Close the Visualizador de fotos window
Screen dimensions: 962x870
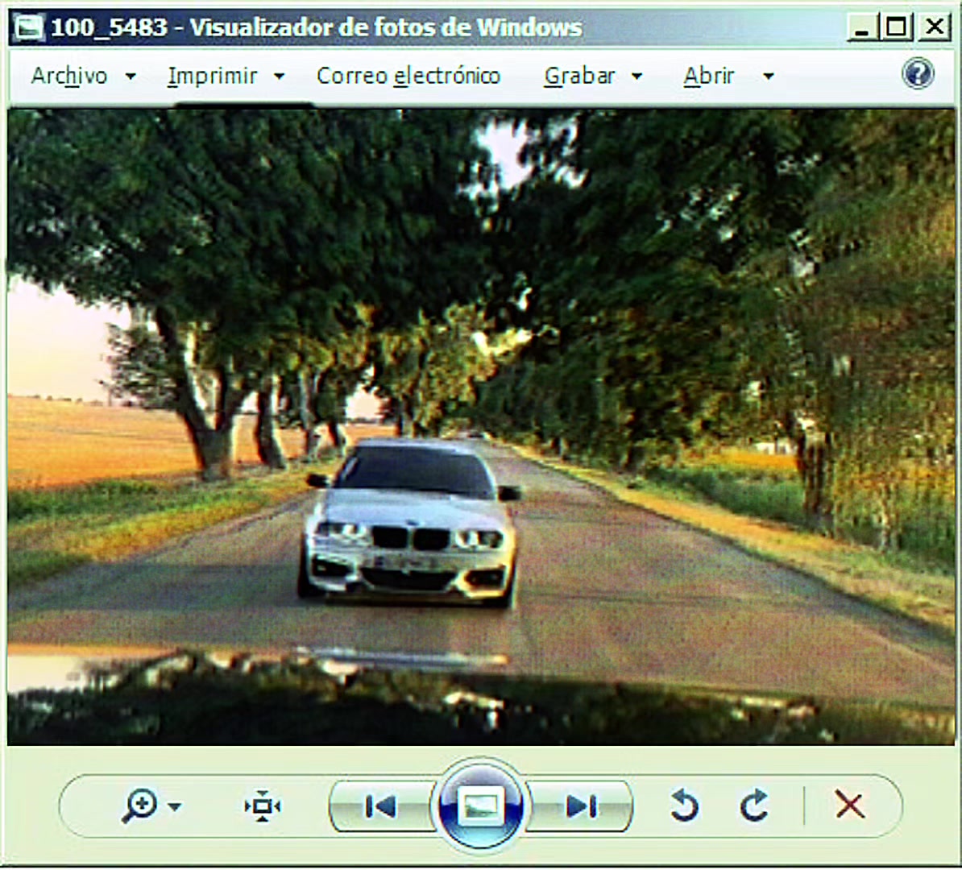point(935,27)
